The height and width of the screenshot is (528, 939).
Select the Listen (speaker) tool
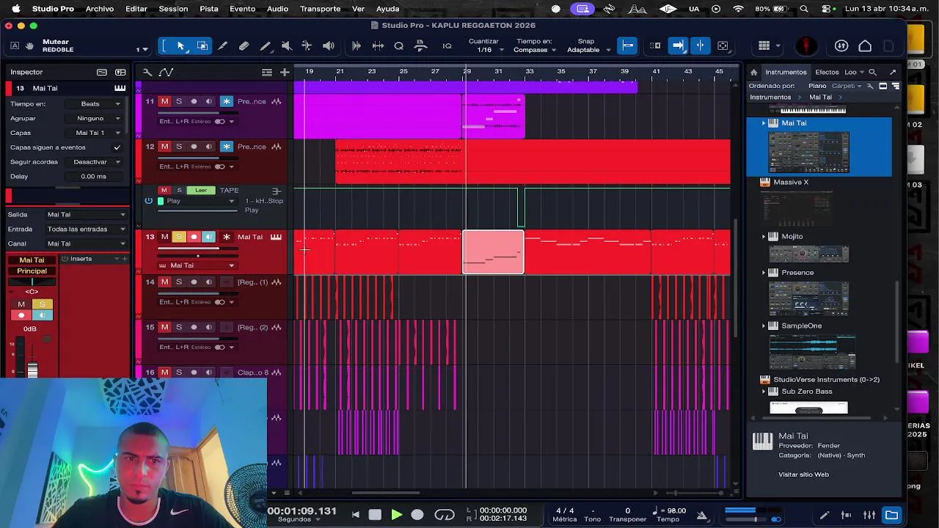coord(329,45)
